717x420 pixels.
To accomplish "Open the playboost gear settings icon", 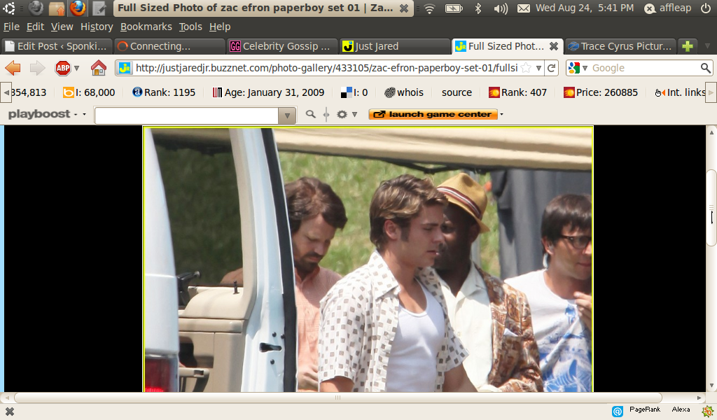I will pyautogui.click(x=342, y=114).
